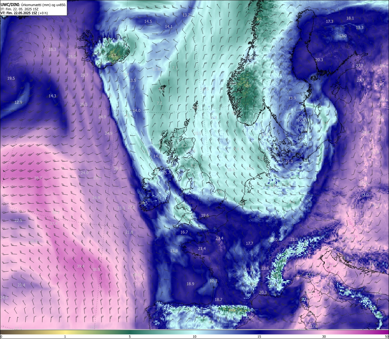Click the map value 22.6
This screenshot has width=389, height=339.
[x=265, y=268]
